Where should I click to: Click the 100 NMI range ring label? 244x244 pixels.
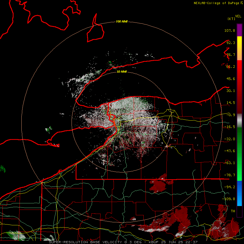[122, 21]
